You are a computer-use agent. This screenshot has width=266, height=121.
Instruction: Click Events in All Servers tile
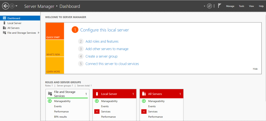[x=152, y=106]
